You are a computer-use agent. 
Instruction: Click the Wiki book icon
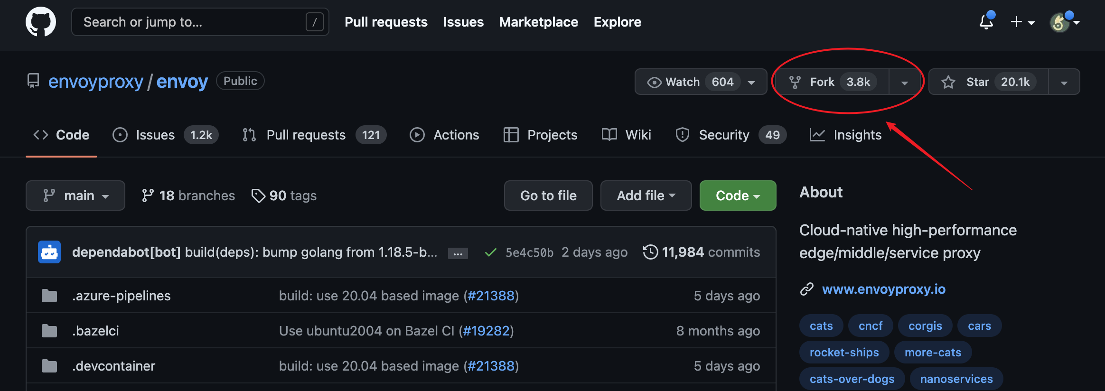click(609, 135)
